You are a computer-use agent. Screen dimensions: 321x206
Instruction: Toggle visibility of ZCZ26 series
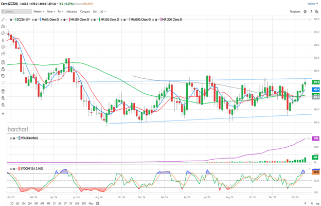[x=11, y=20]
